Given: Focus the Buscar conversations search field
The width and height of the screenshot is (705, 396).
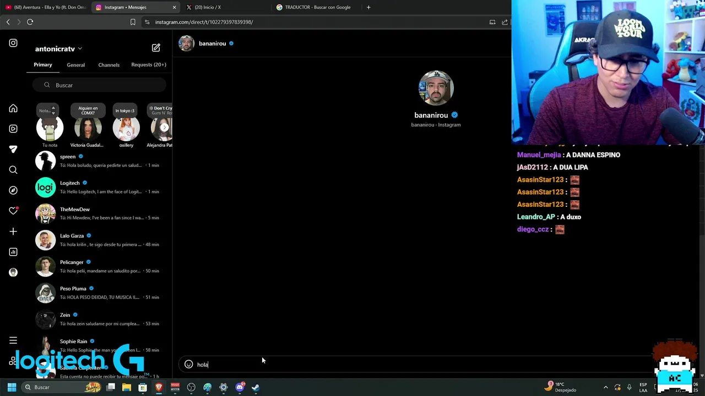Looking at the screenshot, I should point(99,85).
